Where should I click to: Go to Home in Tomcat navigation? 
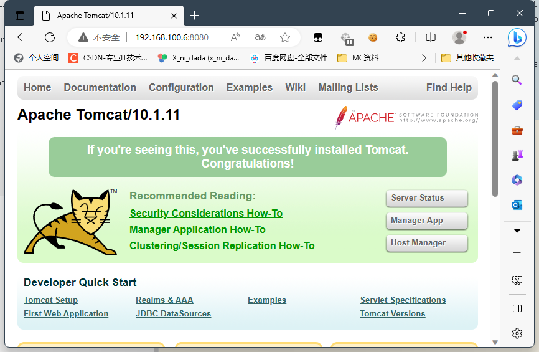37,87
